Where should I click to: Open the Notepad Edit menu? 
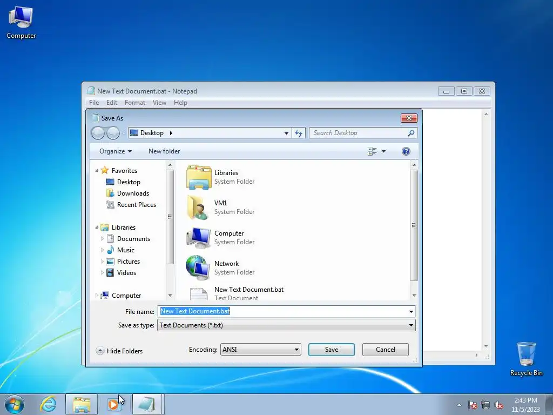(x=111, y=103)
